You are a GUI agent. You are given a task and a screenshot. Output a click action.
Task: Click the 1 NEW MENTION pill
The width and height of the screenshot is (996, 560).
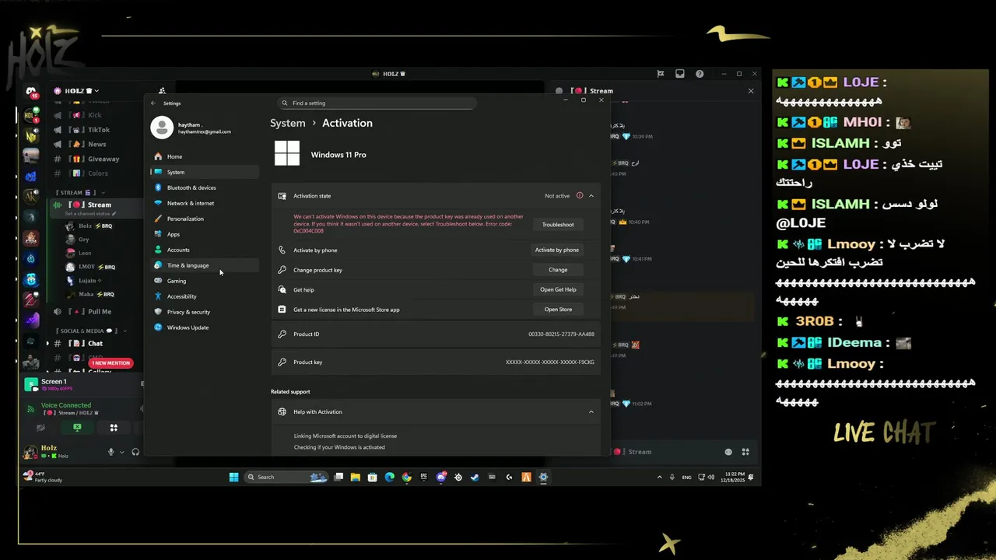pyautogui.click(x=110, y=363)
